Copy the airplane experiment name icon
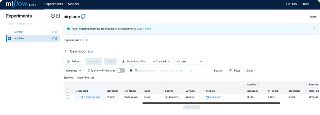 pyautogui.click(x=83, y=17)
